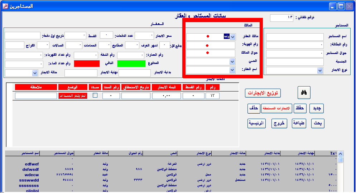Click the رقم العمارة building number field

coord(131,55)
